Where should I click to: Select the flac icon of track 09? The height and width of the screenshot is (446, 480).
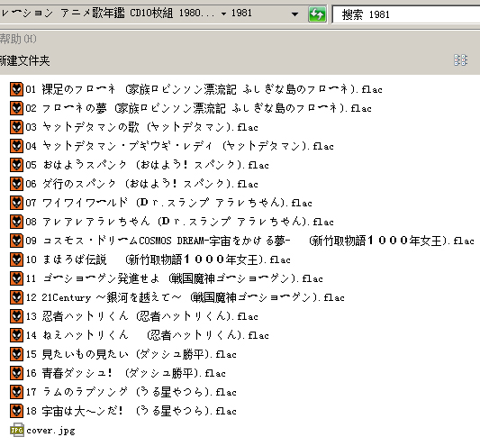(16, 241)
